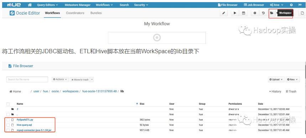Navigate to hue in the path breadcrumb
This screenshot has height=138, width=306.
pyautogui.click(x=45, y=91)
